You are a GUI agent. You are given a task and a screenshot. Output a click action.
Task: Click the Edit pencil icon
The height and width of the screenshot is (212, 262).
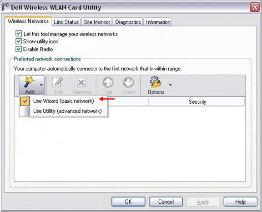click(x=58, y=82)
